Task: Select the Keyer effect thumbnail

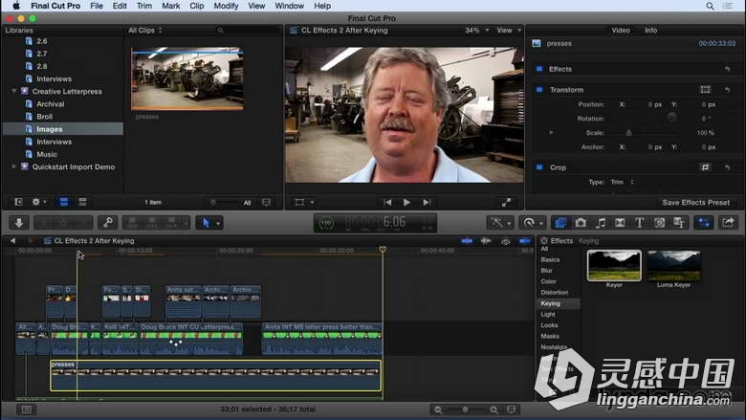Action: (x=614, y=265)
